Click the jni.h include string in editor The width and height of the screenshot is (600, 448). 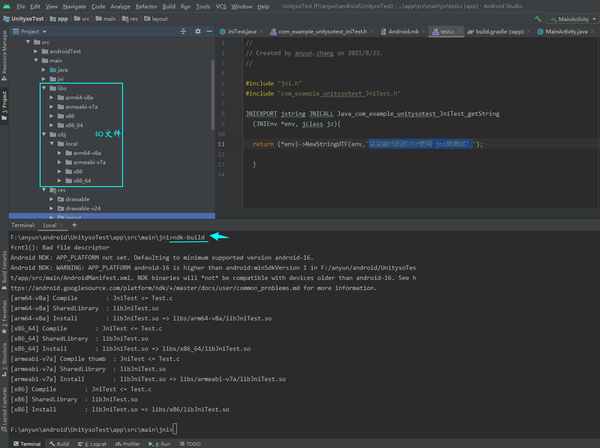click(x=290, y=84)
